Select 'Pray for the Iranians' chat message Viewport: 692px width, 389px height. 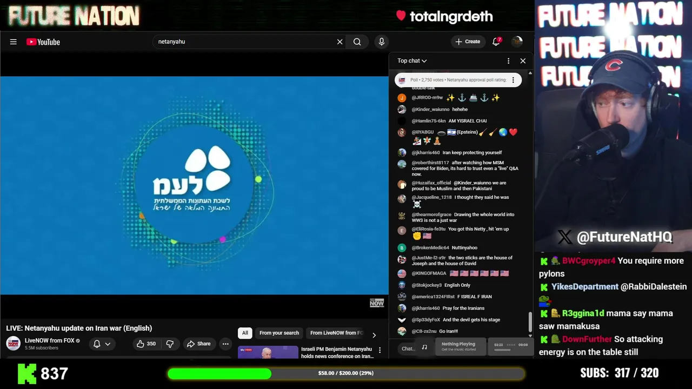463,308
